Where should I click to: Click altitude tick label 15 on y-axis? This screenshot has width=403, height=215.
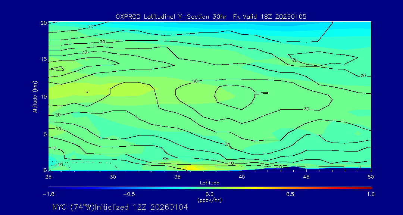pos(43,59)
